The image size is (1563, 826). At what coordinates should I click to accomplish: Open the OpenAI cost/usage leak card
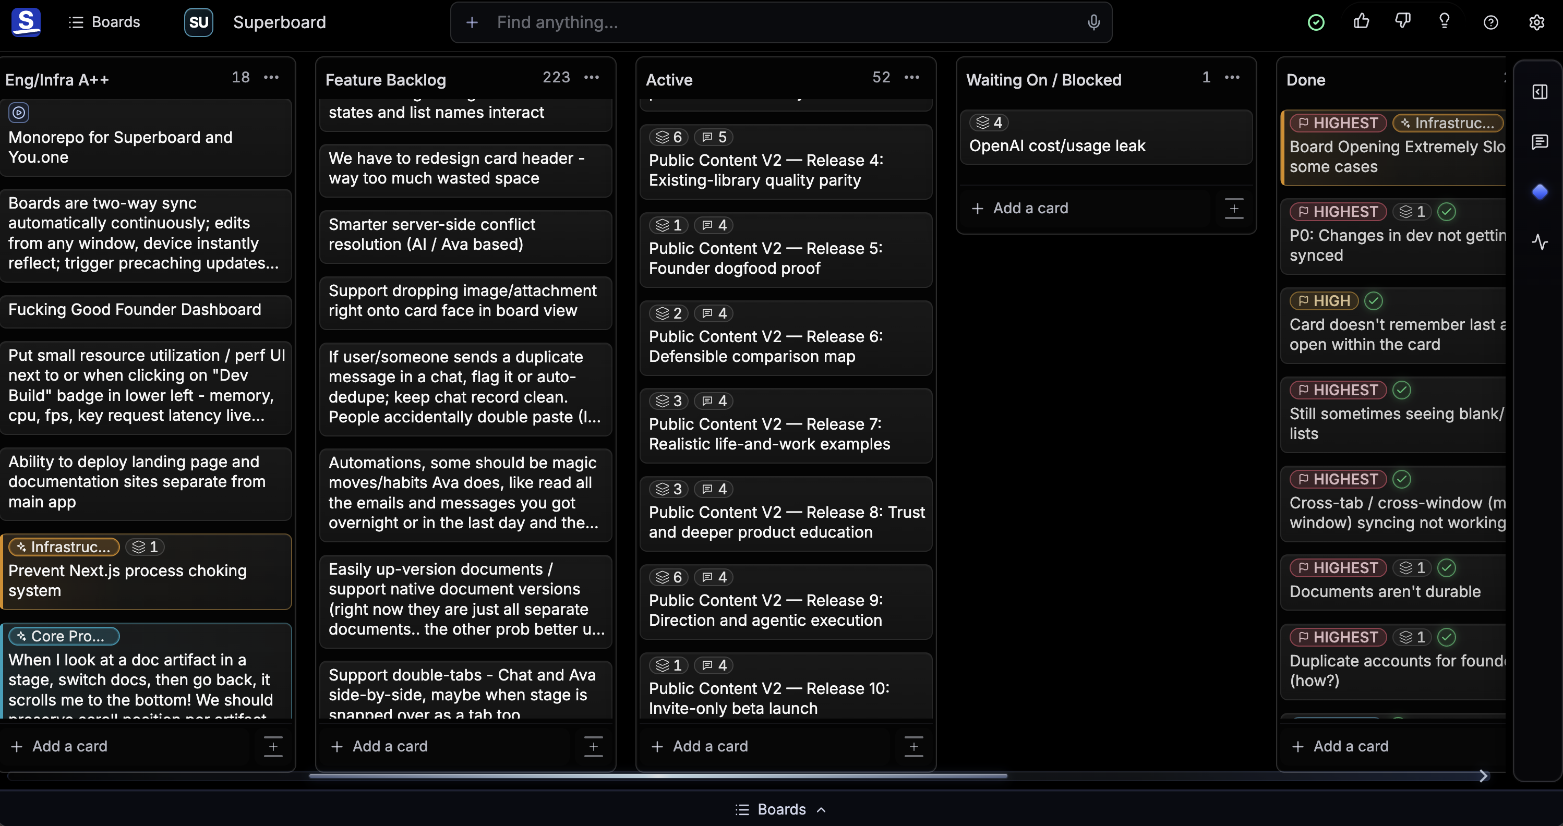[x=1106, y=137]
